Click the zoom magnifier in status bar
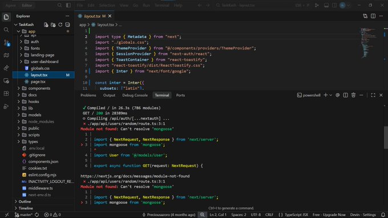Image resolution: width=388 pixels, height=218 pixels. pyautogui.click(x=202, y=215)
